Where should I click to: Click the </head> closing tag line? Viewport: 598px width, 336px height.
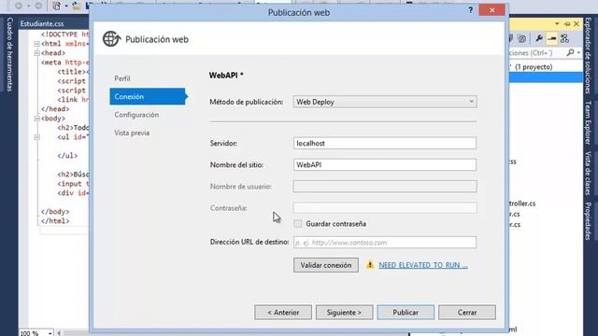coord(55,109)
